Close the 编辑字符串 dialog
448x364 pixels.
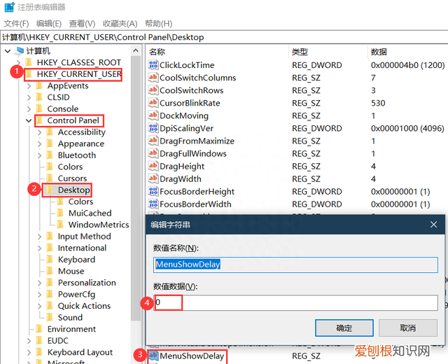[x=433, y=225]
